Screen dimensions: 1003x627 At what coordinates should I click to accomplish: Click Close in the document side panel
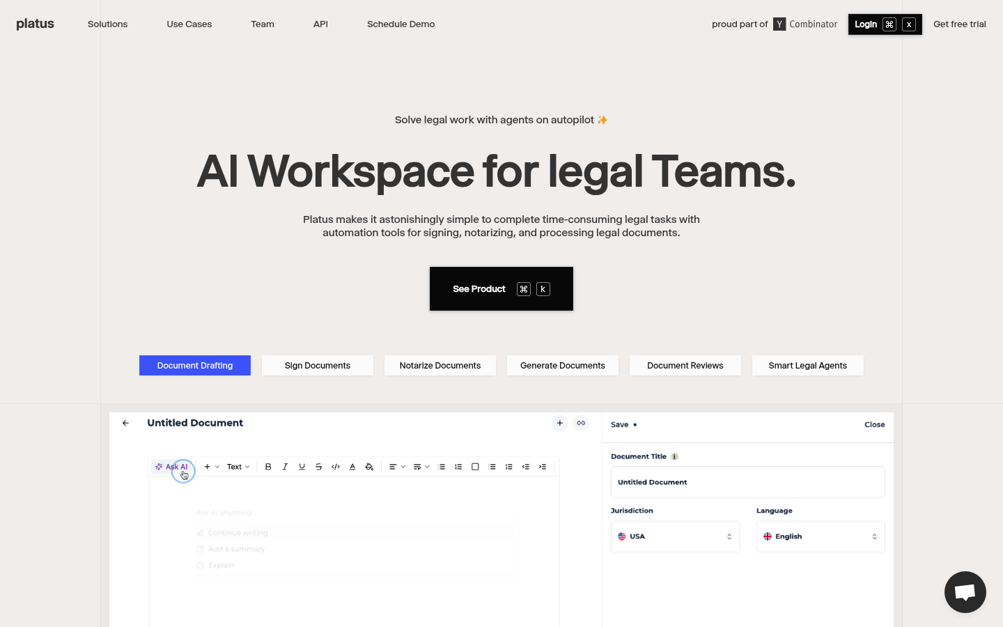875,425
